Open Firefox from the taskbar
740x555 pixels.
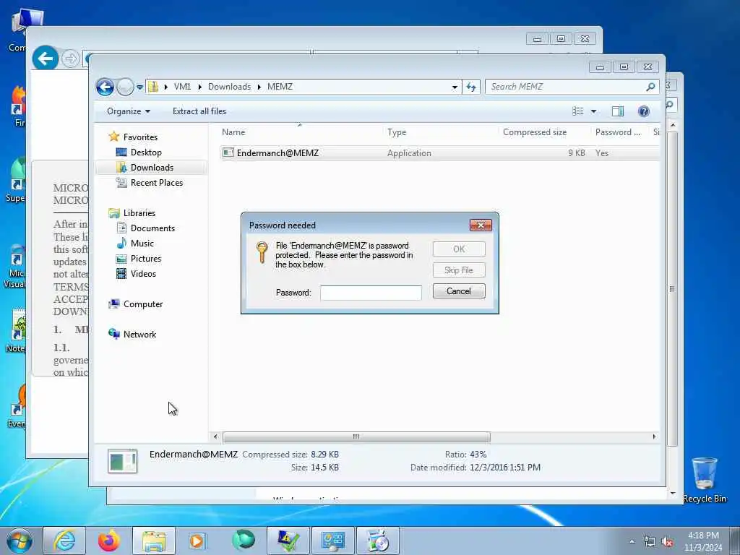[108, 541]
